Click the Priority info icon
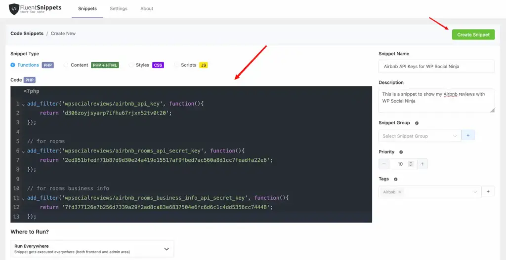This screenshot has width=506, height=260. 401,152
